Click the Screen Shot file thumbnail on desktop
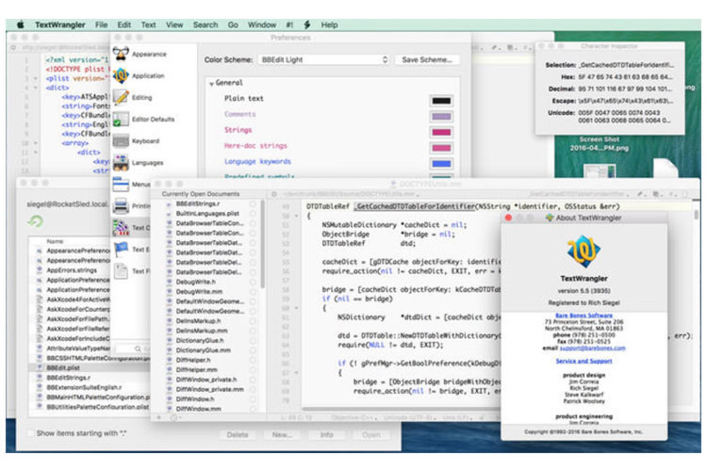 [x=599, y=170]
